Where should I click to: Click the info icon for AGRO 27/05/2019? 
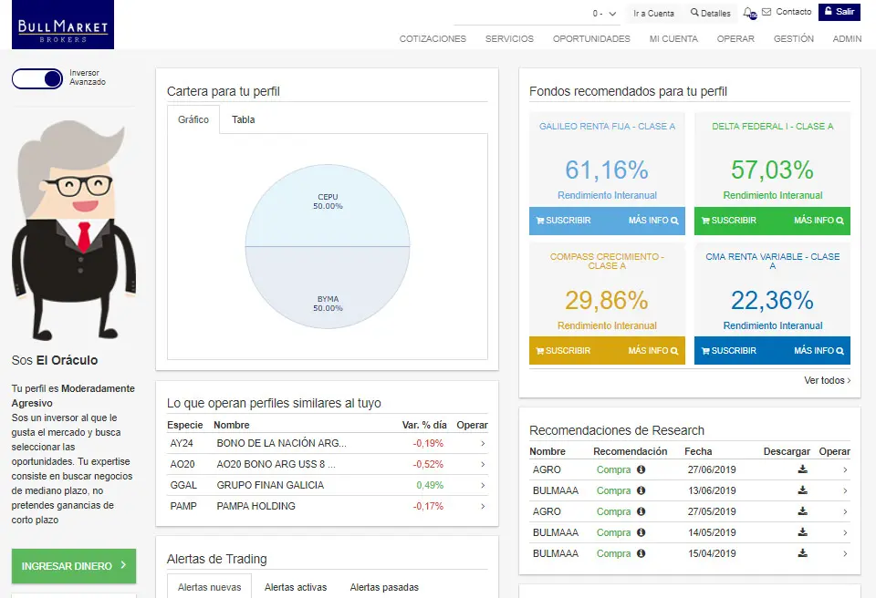(x=641, y=511)
